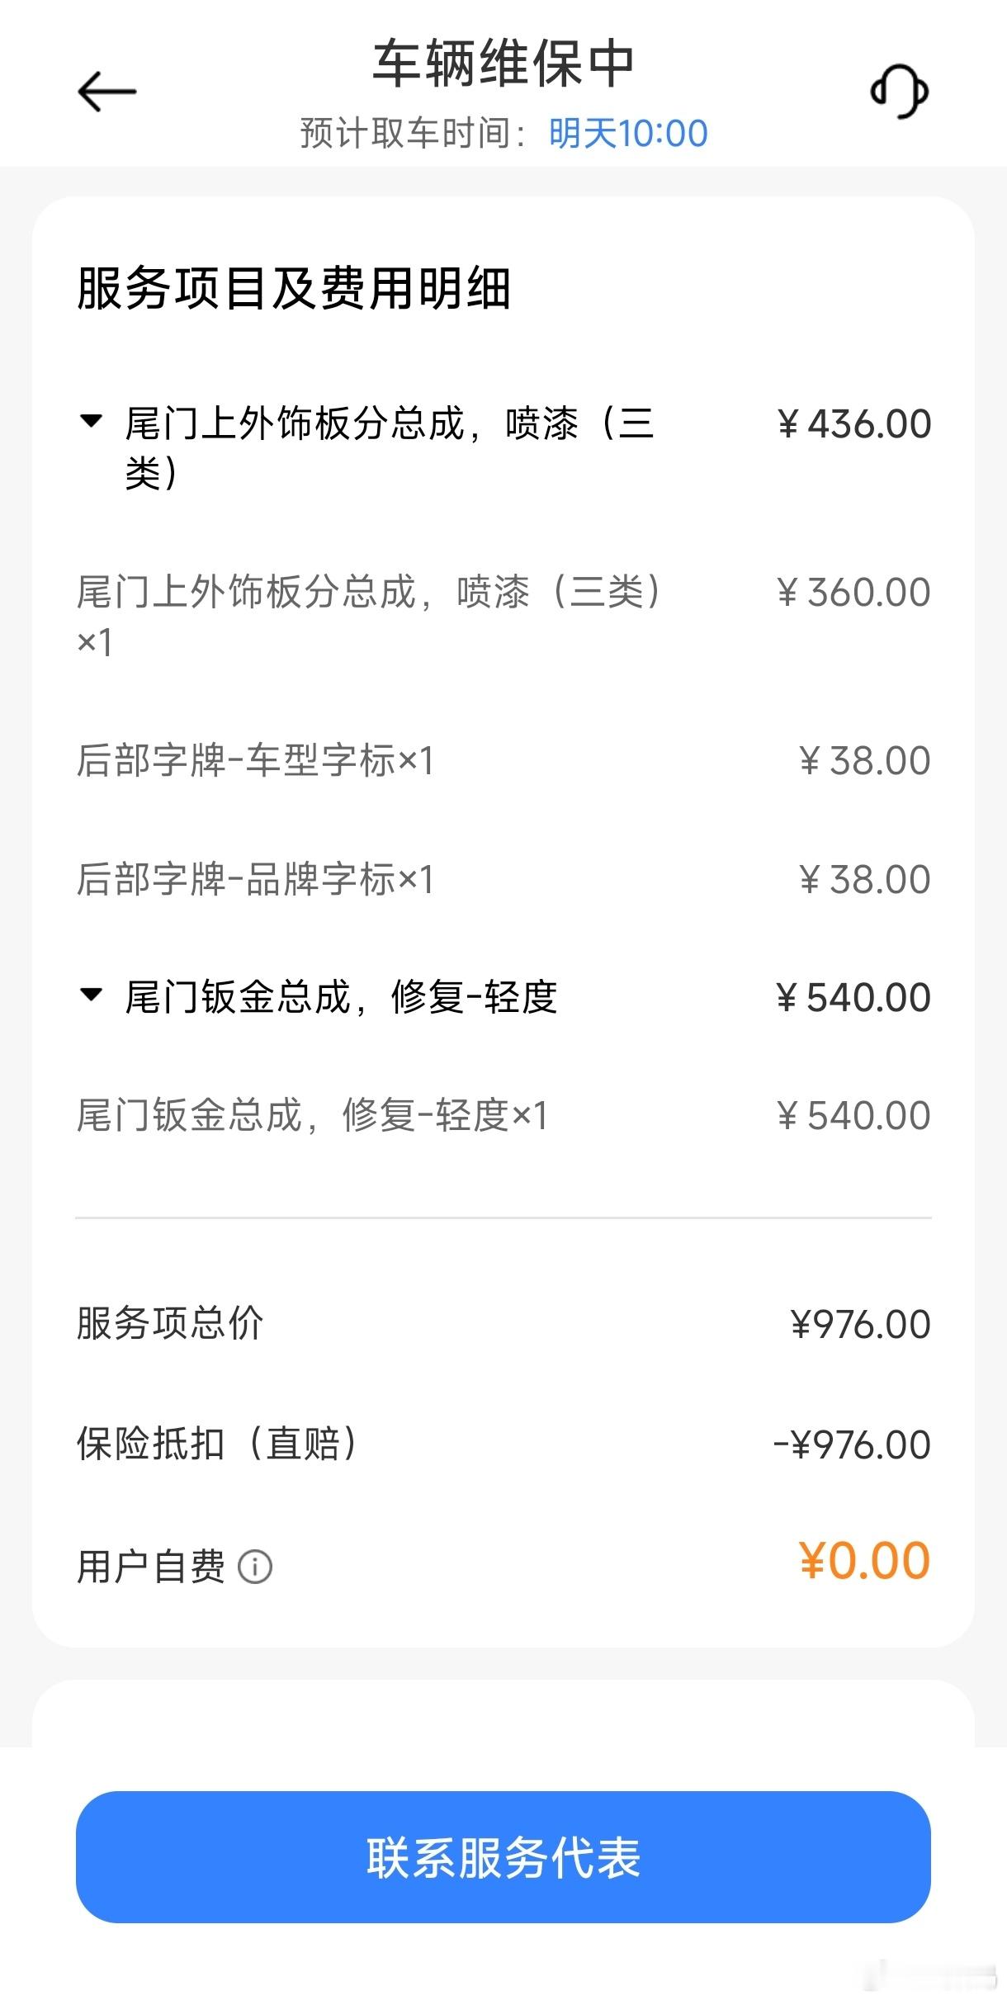Collapse 尾门钣金总成 修复-轻度 group triangle

coord(90,995)
